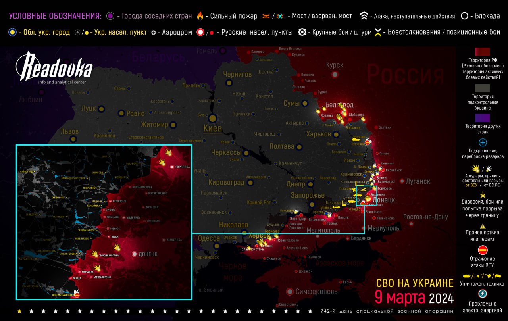This screenshot has width=508, height=321.
Task: Open the Readovka logo
Action: (x=54, y=68)
